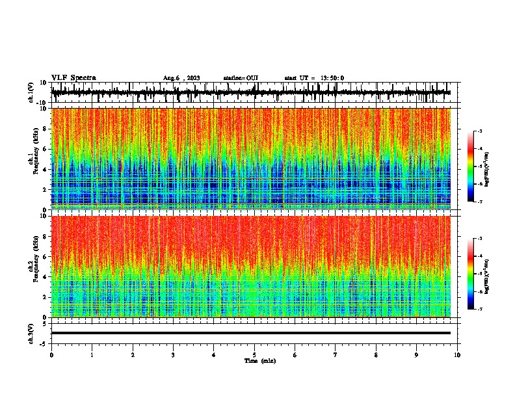Click time axis tick label "0"
Screen dimensions: 515x398
(51, 355)
